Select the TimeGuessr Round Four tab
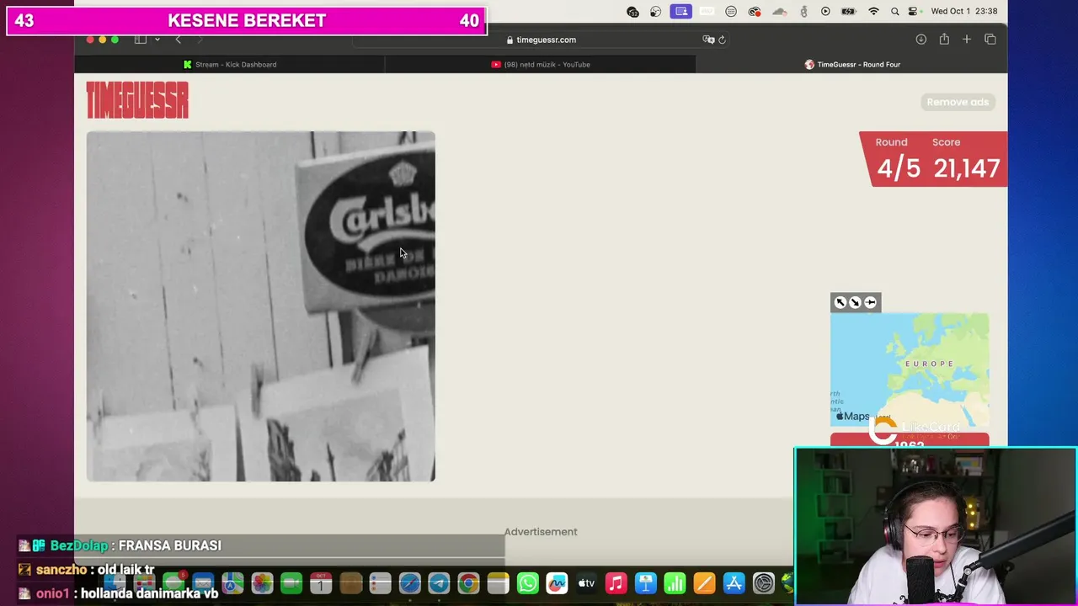This screenshot has width=1078, height=606. (852, 64)
